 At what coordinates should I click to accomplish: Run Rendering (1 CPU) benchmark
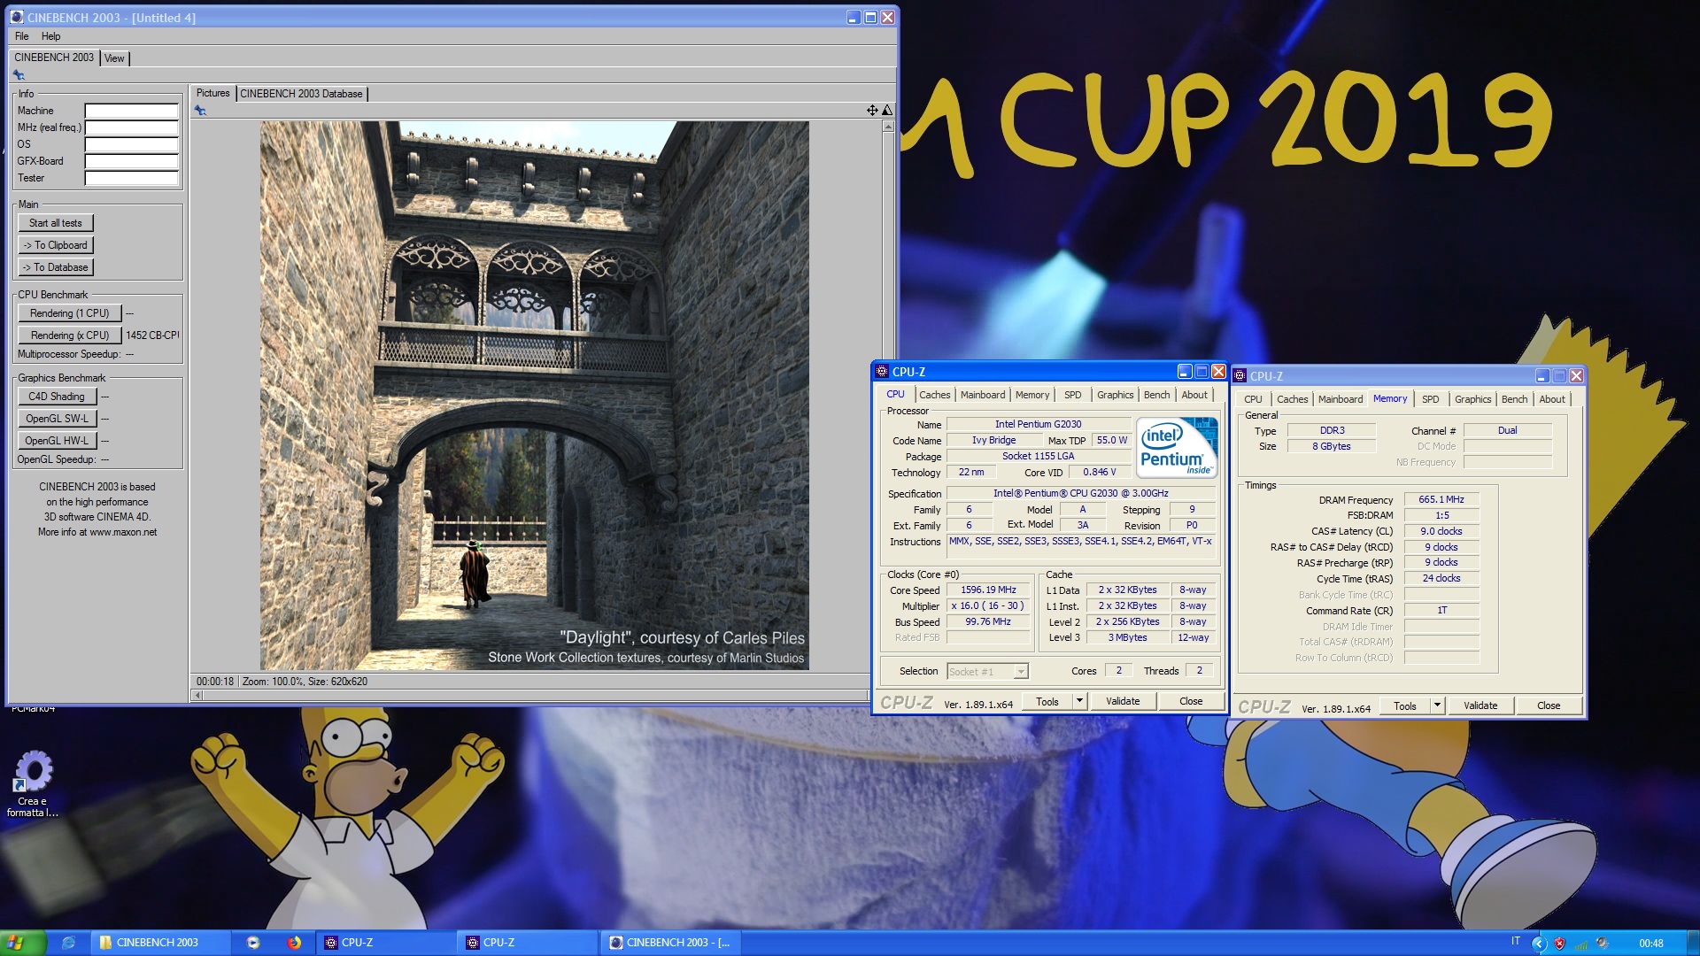pyautogui.click(x=69, y=313)
